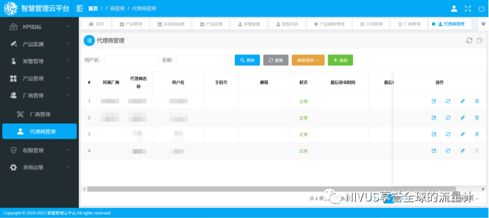Image resolution: width=489 pixels, height=218 pixels.
Task: Click reset/refresh icon in row 3
Action: tap(448, 134)
